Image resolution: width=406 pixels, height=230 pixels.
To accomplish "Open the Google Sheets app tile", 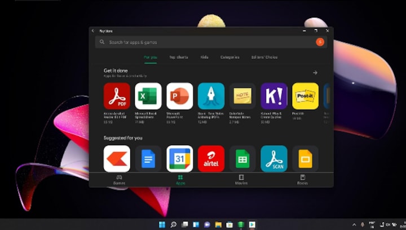I will (x=242, y=159).
